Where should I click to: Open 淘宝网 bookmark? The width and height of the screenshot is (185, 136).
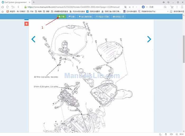click(16, 11)
